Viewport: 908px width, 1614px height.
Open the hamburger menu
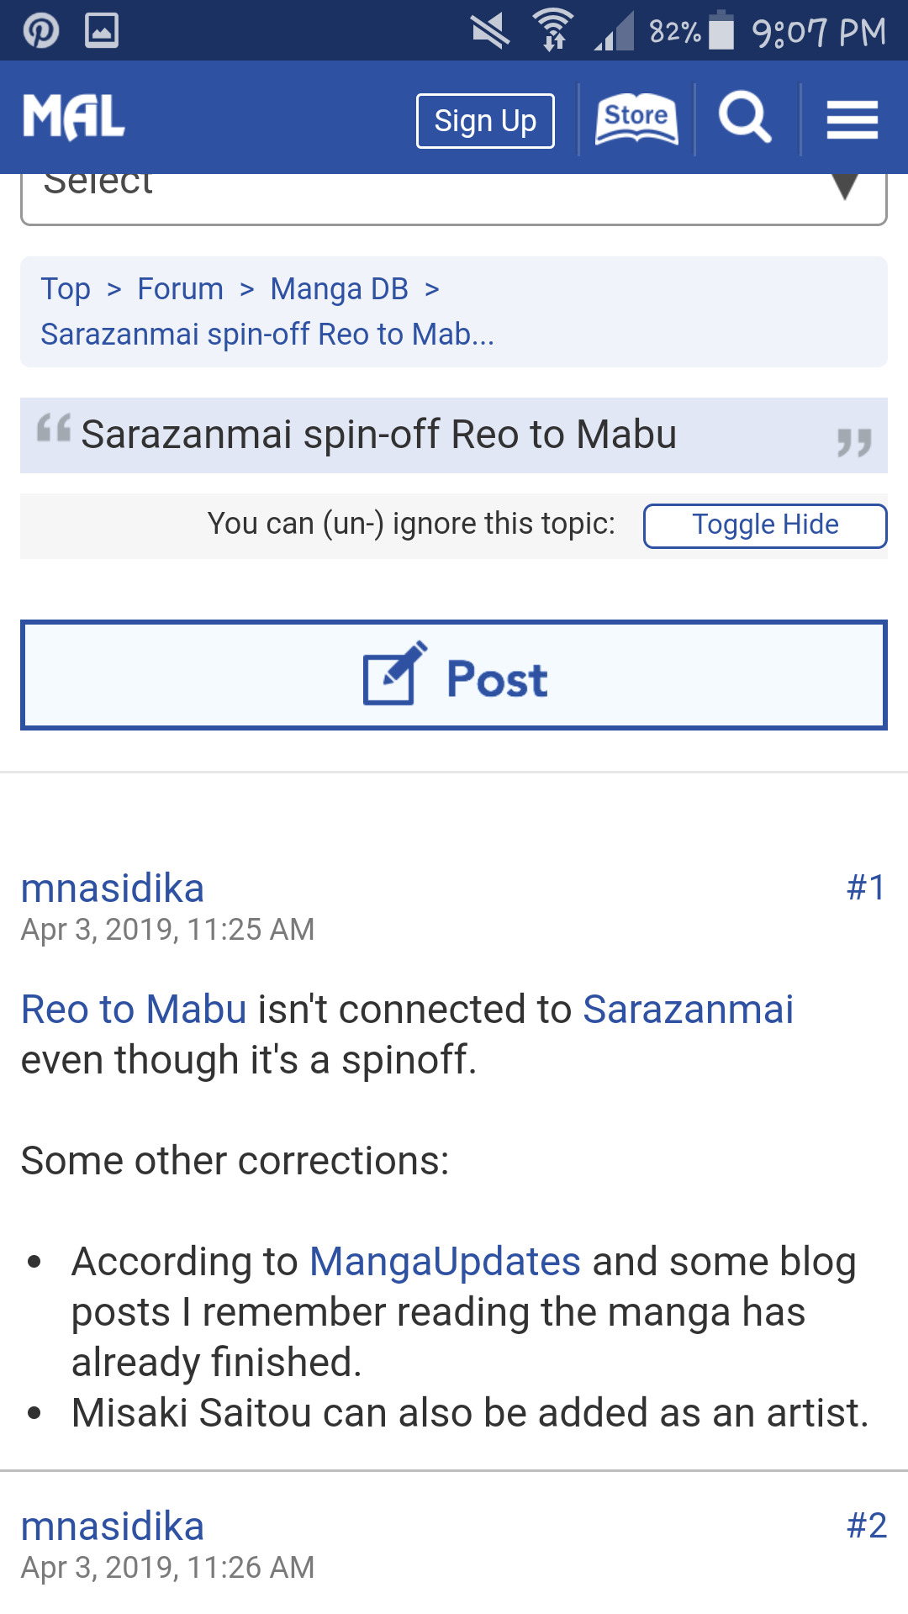(x=852, y=119)
